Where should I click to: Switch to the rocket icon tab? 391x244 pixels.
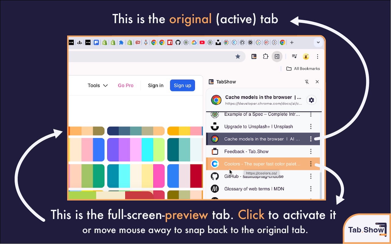tap(146, 42)
